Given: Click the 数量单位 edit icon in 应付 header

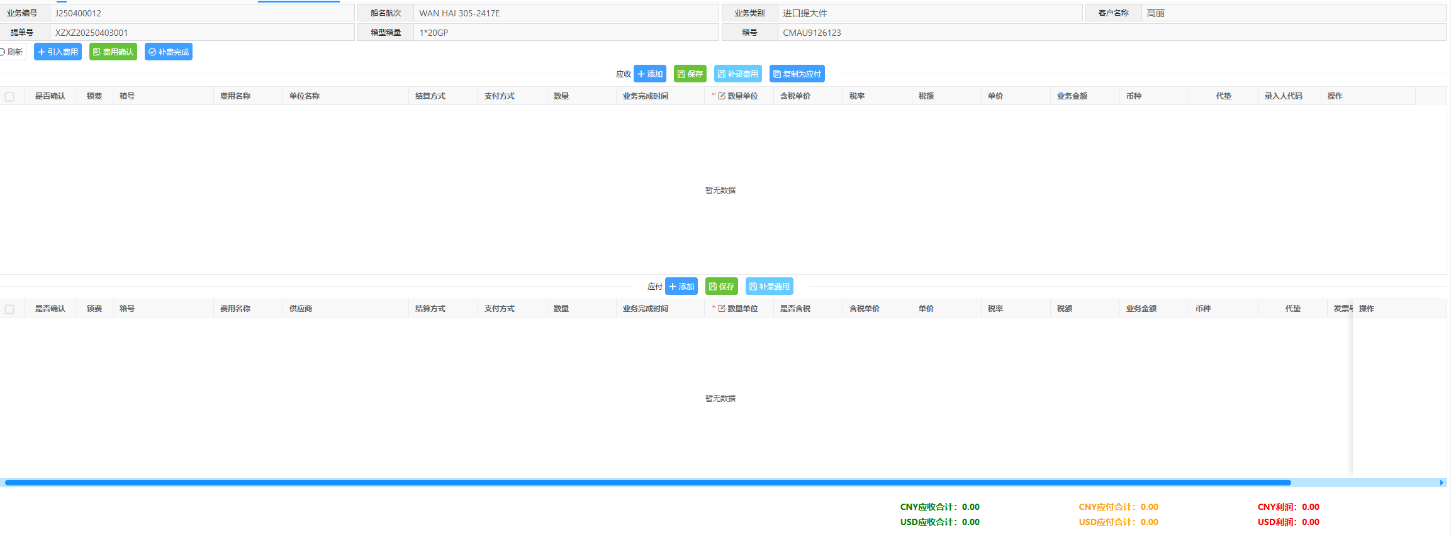Looking at the screenshot, I should pos(722,309).
